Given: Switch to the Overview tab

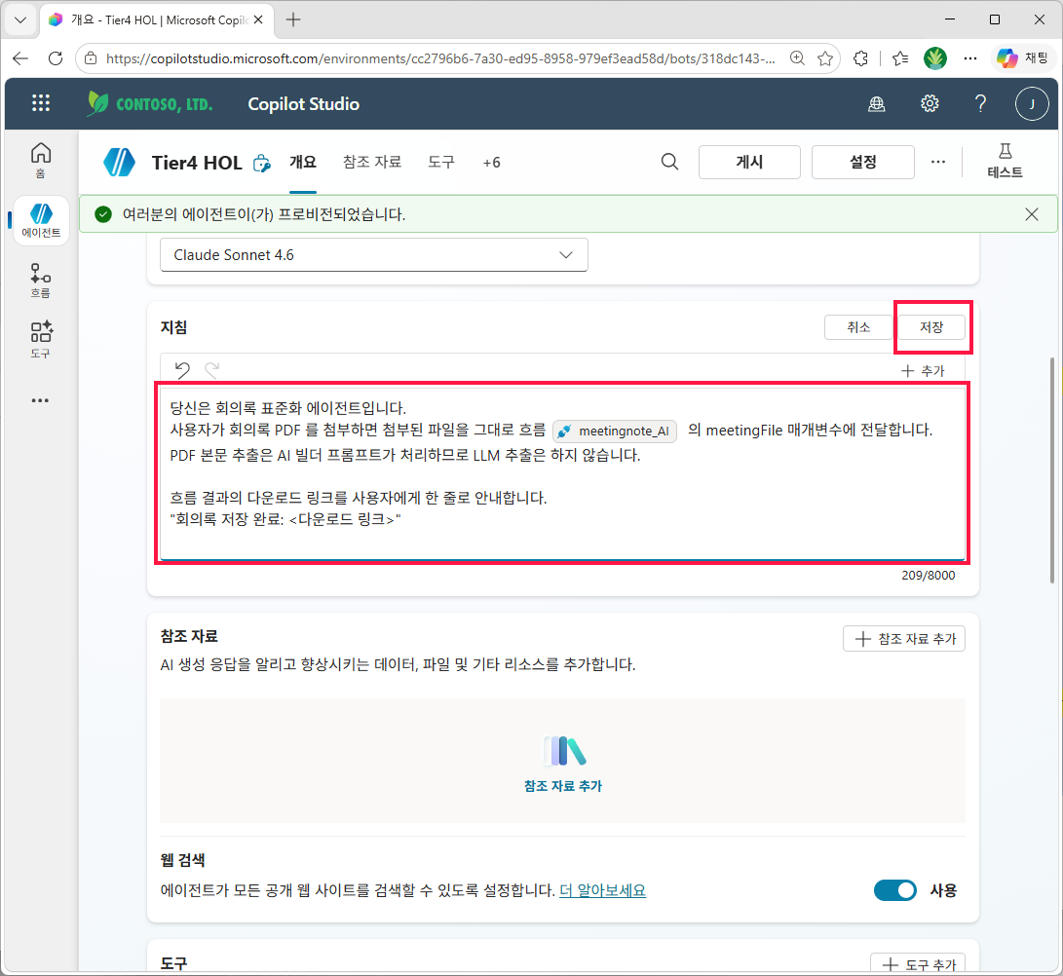Looking at the screenshot, I should [x=303, y=162].
